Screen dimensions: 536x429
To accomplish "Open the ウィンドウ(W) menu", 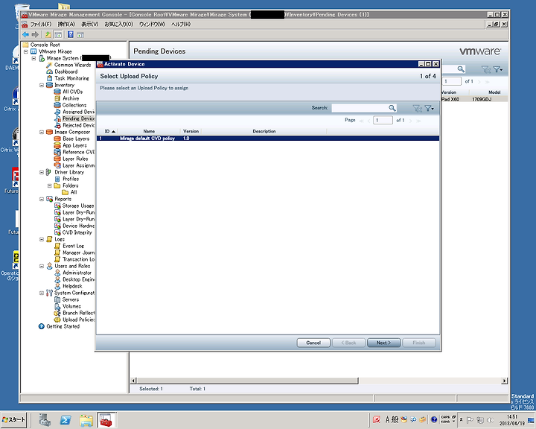I will [152, 25].
